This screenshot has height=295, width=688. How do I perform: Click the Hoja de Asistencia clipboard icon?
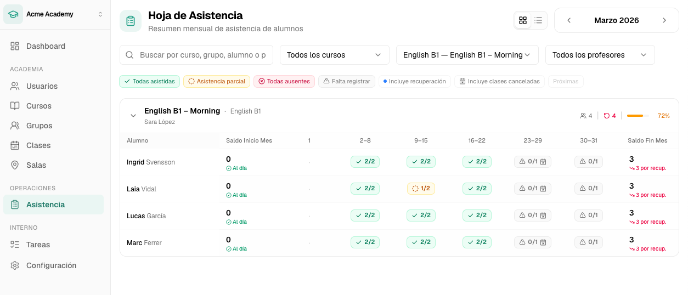tap(131, 21)
